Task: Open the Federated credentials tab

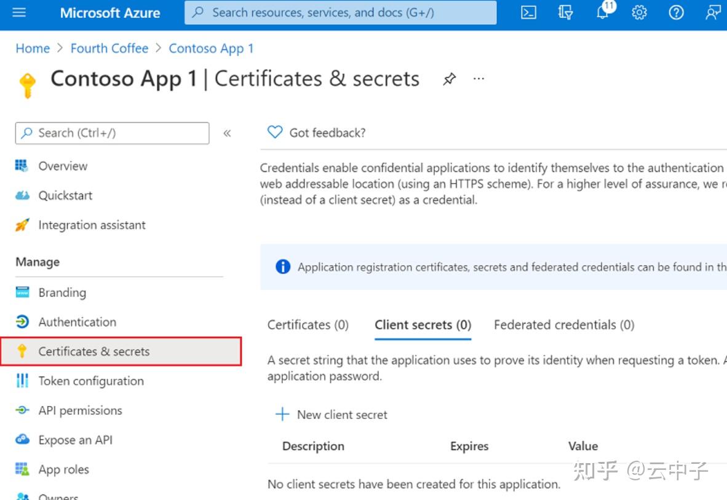Action: click(x=563, y=324)
